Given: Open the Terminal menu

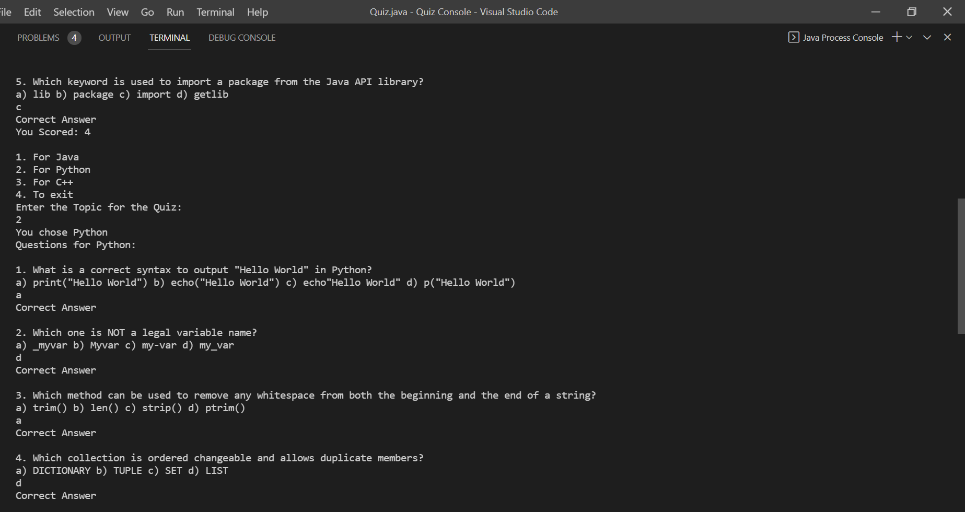Looking at the screenshot, I should (x=215, y=11).
